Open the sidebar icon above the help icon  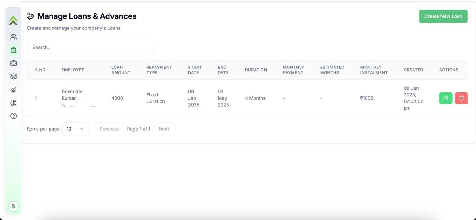(13, 103)
